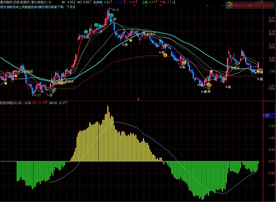Click the 股价急跌后向上突破蓝色线A hint text
The width and height of the screenshot is (276, 202).
click(38, 7)
